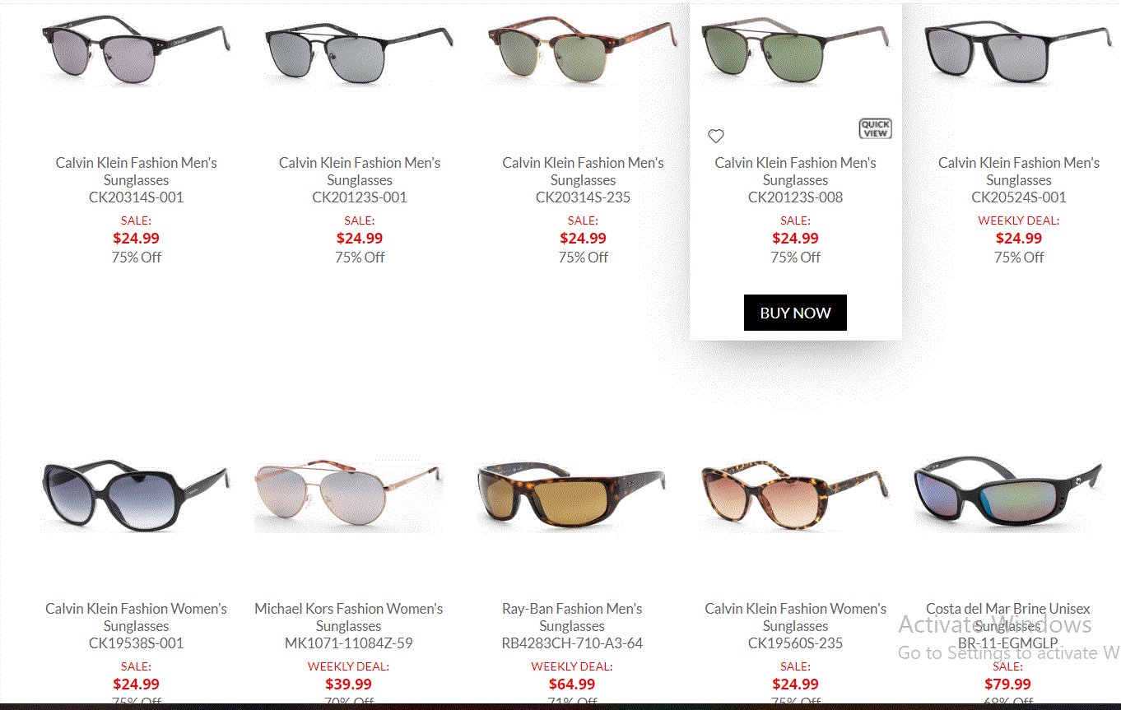Screen dimensions: 1121x710
Task: View the tortoise CK20314S-235 sunglasses image
Action: [583, 51]
